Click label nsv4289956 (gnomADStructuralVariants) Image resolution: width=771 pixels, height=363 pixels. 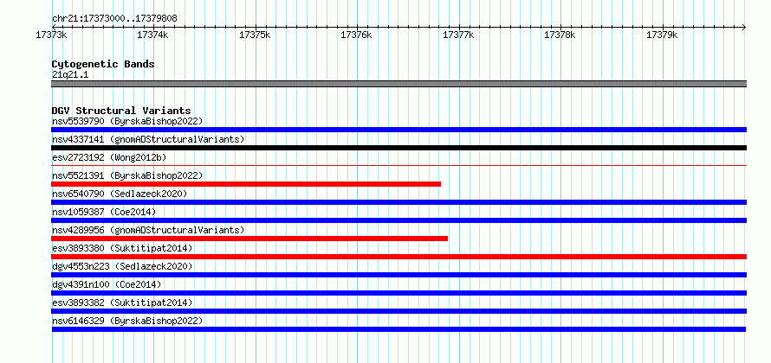148,230
